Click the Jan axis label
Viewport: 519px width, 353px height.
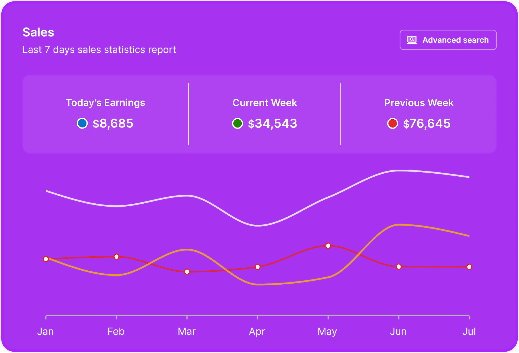point(45,331)
